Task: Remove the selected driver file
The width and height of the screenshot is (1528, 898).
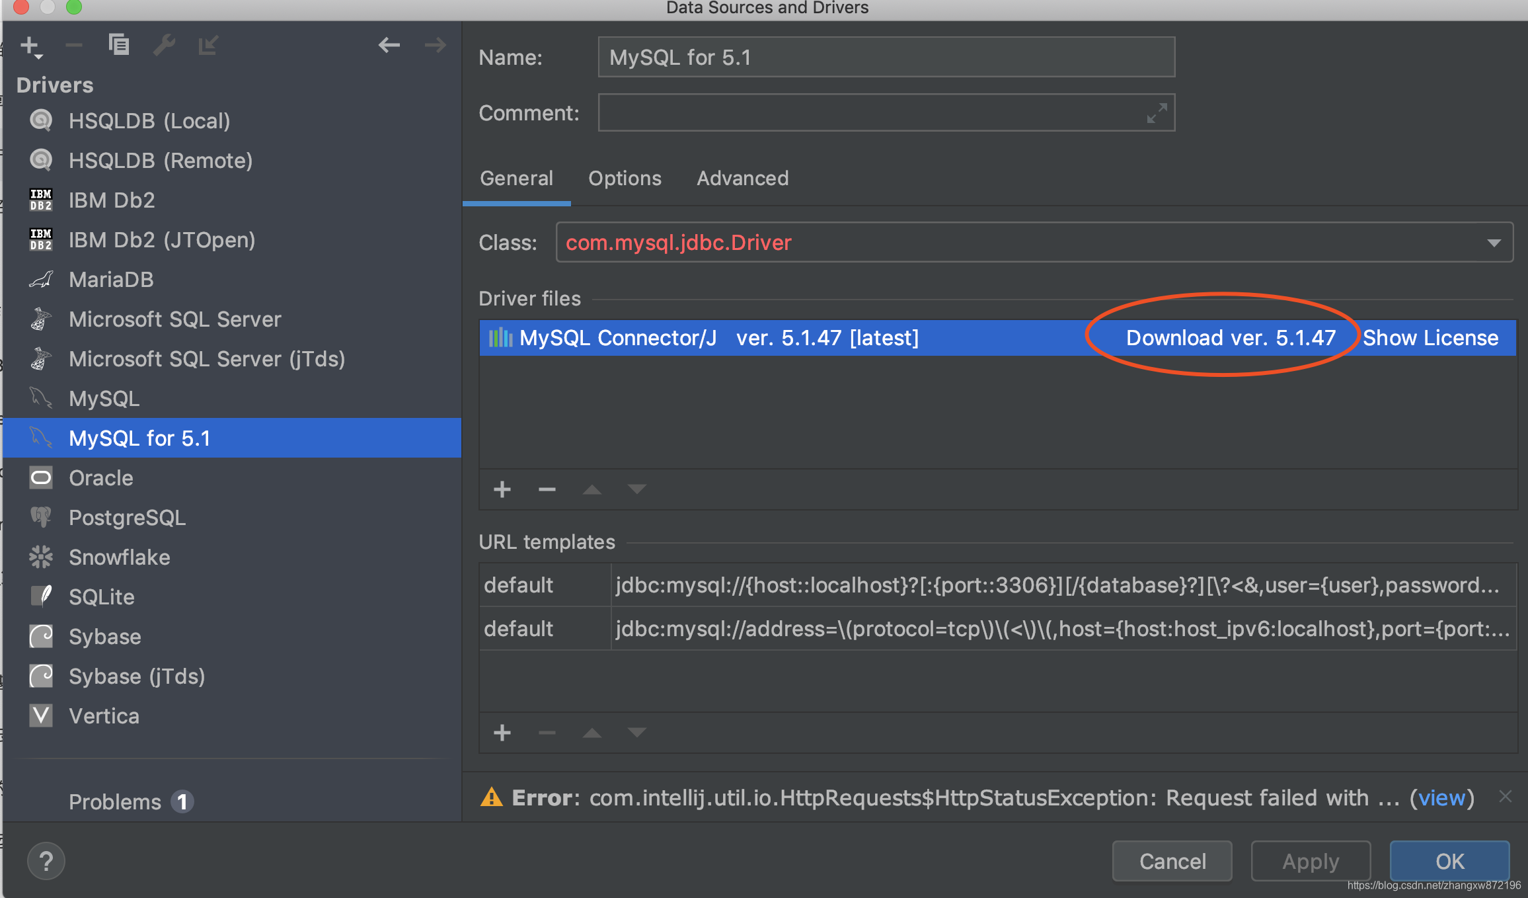Action: 547,489
